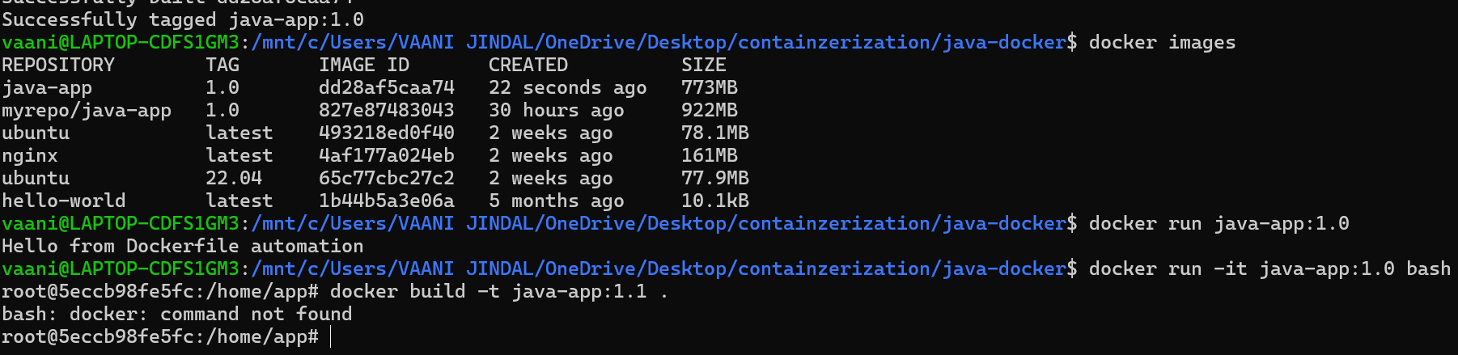Click the REPOSITORY column header
This screenshot has width=1458, height=355.
pyautogui.click(x=58, y=65)
